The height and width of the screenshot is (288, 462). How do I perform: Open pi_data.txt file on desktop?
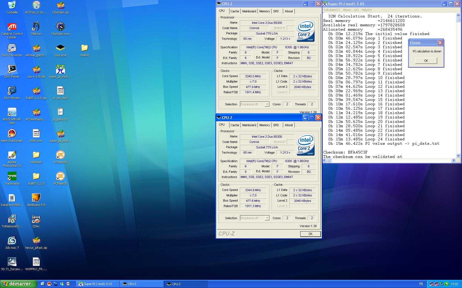pyautogui.click(x=60, y=112)
